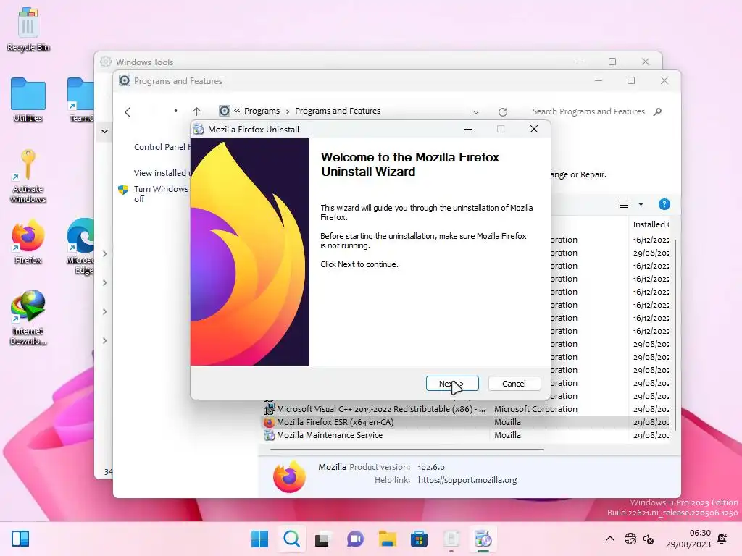Collapse the Windows Tools navigation pane chevron
Viewport: 742px width, 556px height.
tap(104, 132)
